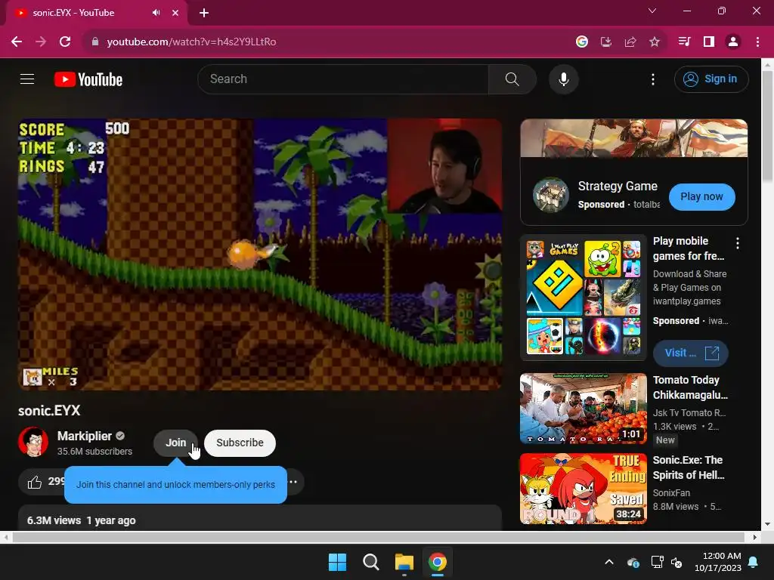Open the Sonic.Exe: The Spirits of Hell title
This screenshot has height=580, width=774.
click(x=689, y=467)
